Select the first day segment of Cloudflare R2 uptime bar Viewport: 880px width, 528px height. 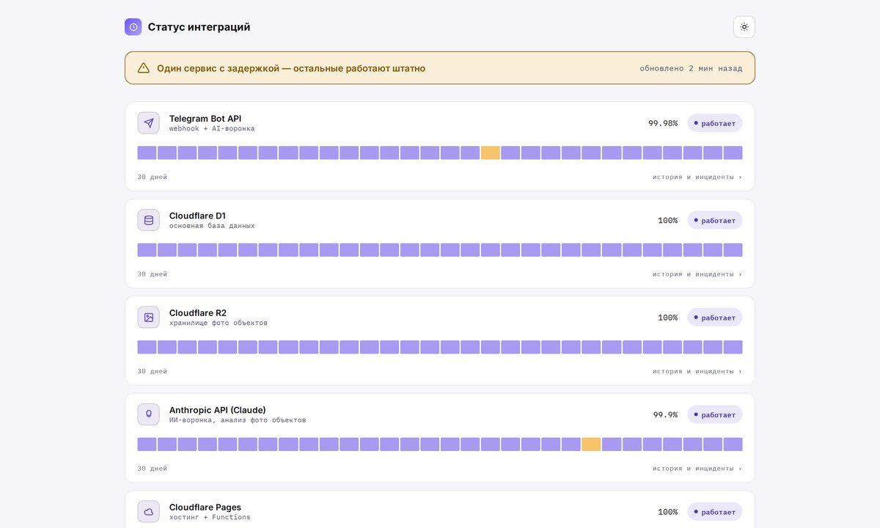click(147, 347)
